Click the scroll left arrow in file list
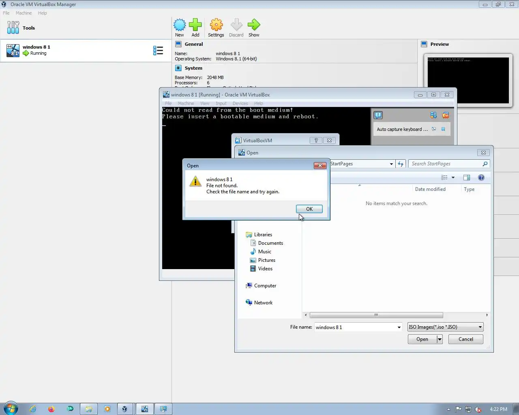 [306, 315]
